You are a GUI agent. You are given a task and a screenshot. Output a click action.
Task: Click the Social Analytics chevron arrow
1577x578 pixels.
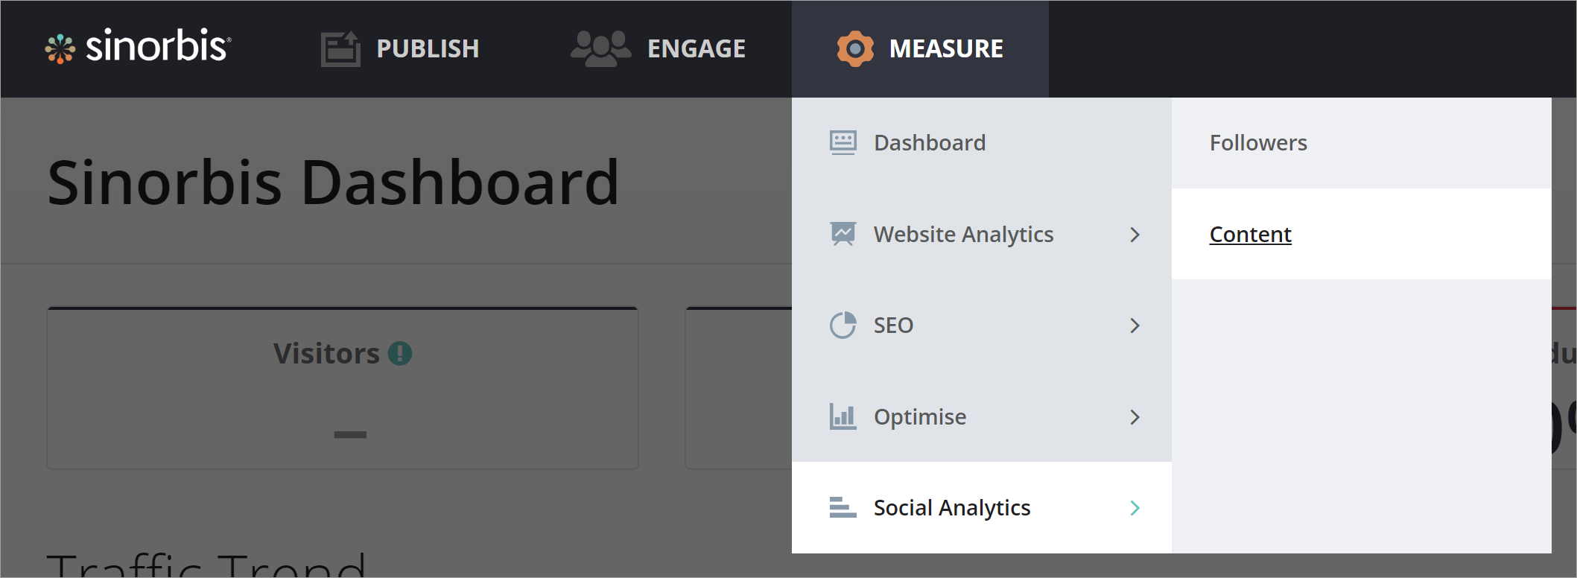[1135, 508]
